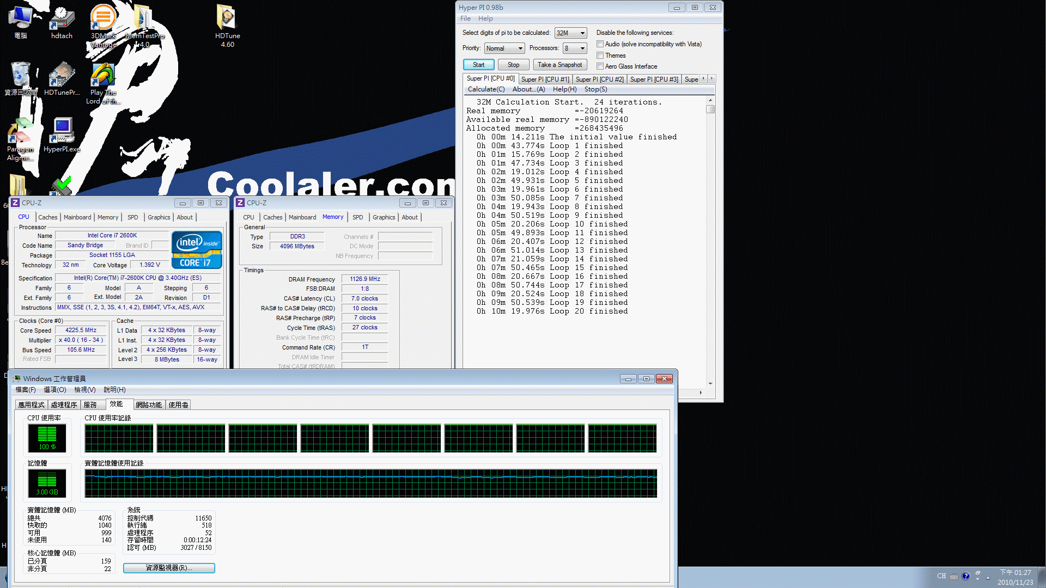Open the language bar options arrow

[x=978, y=579]
